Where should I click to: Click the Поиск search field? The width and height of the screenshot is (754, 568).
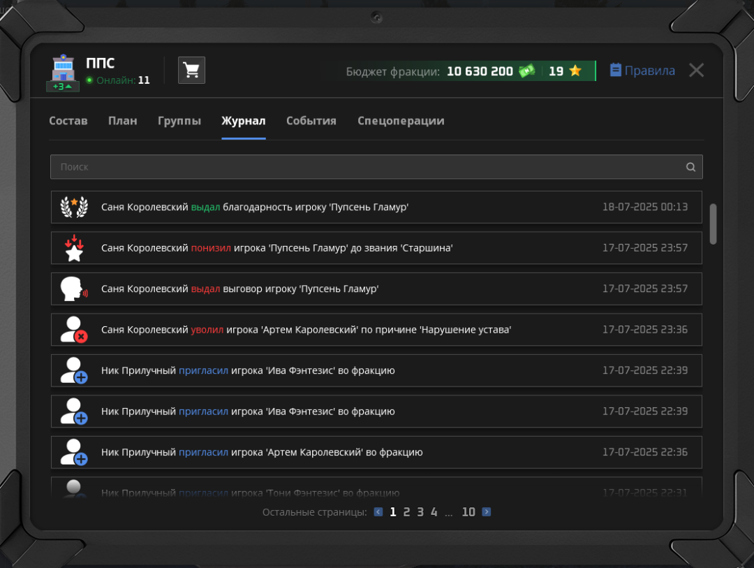376,167
